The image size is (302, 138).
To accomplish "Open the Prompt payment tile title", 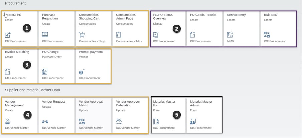I will 91,52.
